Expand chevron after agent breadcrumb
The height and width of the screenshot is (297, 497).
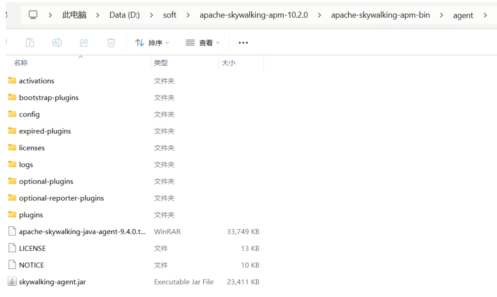[485, 15]
